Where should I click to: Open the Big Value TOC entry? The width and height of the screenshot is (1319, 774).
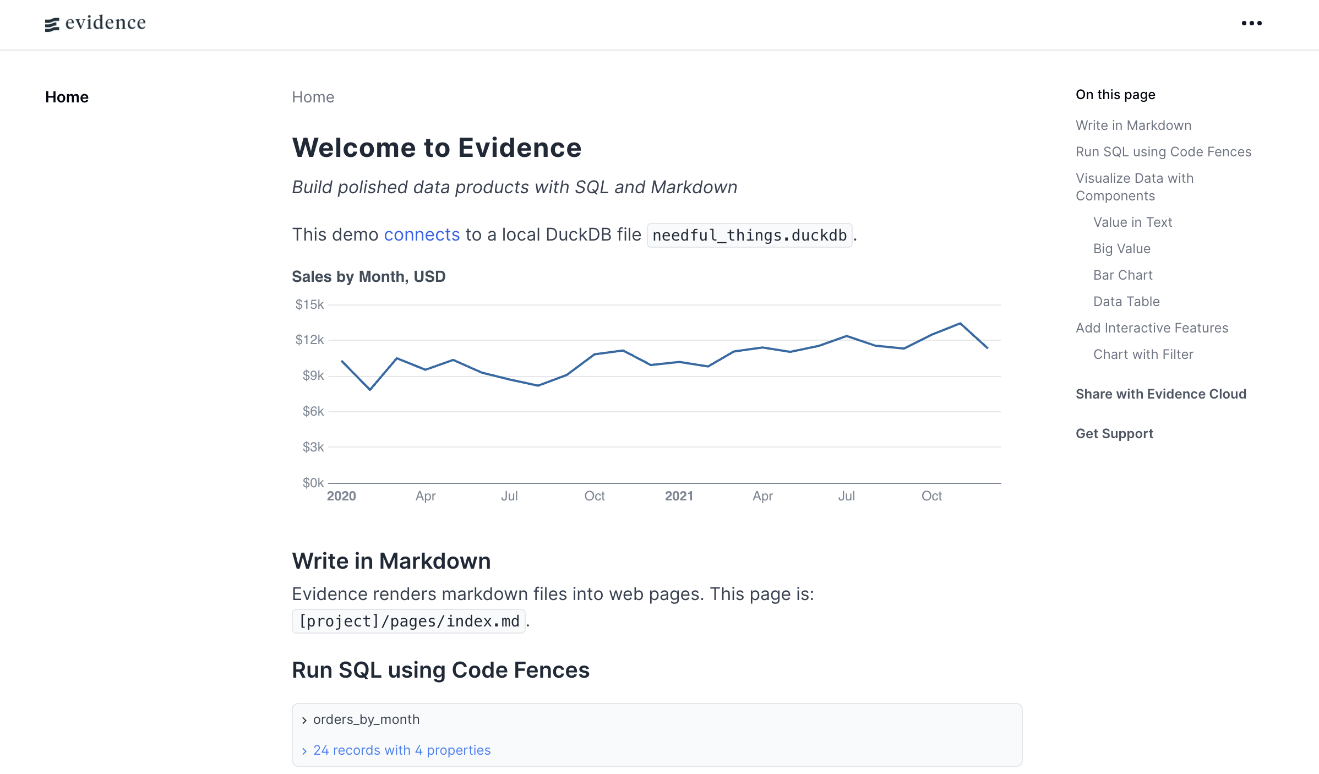[x=1121, y=248]
